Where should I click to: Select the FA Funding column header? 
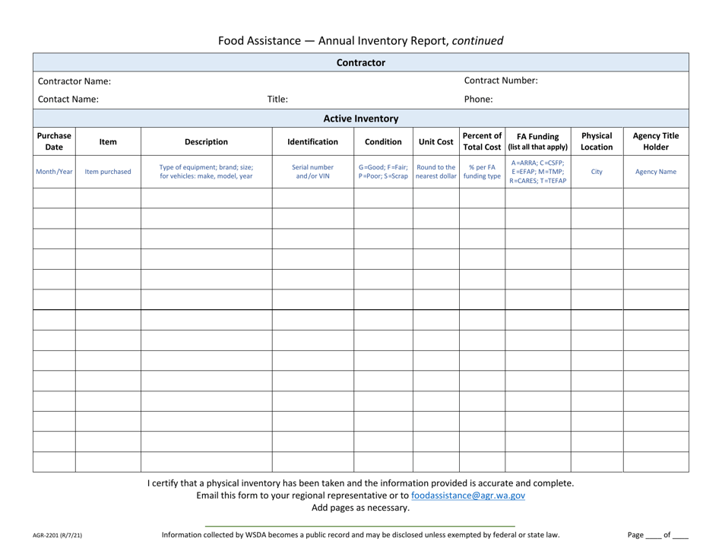click(537, 141)
